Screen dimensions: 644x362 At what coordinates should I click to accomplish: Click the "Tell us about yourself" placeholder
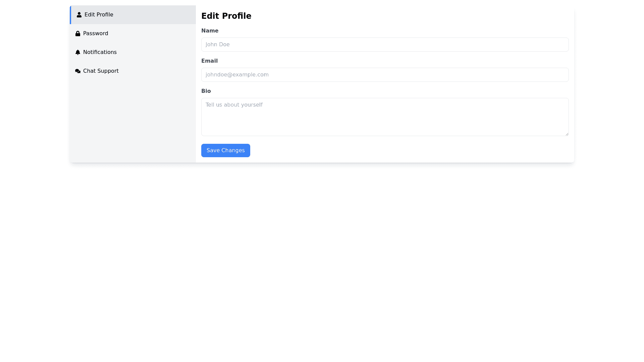pos(234,105)
